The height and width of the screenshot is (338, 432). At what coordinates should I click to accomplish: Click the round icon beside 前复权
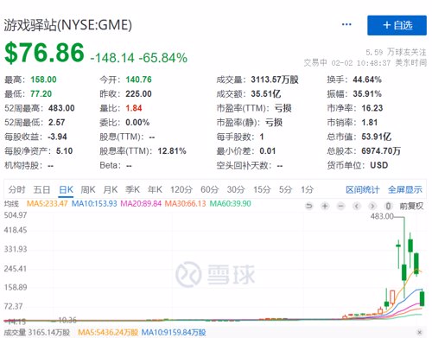coord(388,206)
